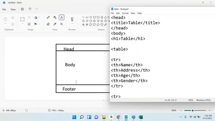Select the Line shape
Image resolution: width=215 pixels, height=121 pixels.
tap(83, 17)
